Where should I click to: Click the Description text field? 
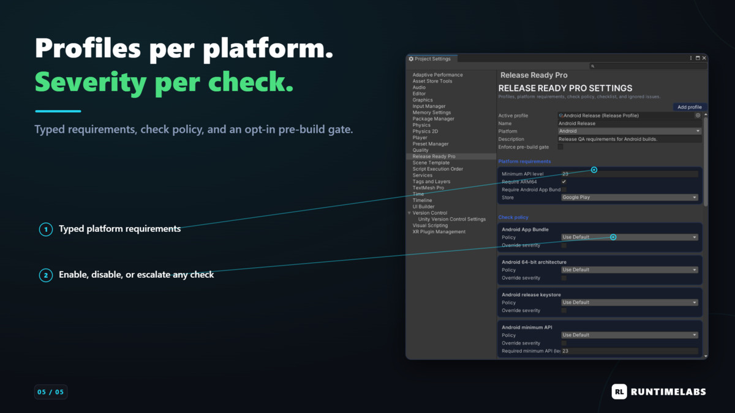(630, 139)
